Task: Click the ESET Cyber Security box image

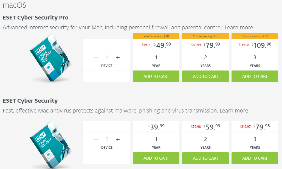Action: 51,145
